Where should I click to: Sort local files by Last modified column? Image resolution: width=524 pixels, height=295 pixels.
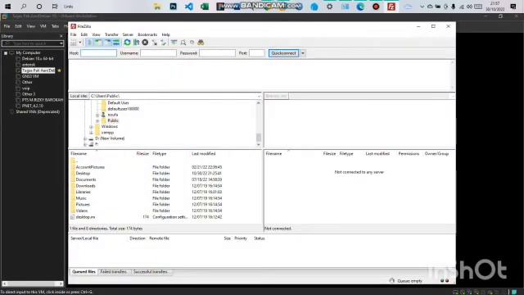tap(204, 153)
